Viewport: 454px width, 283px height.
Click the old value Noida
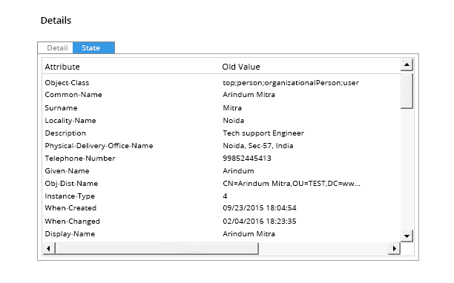pyautogui.click(x=234, y=121)
